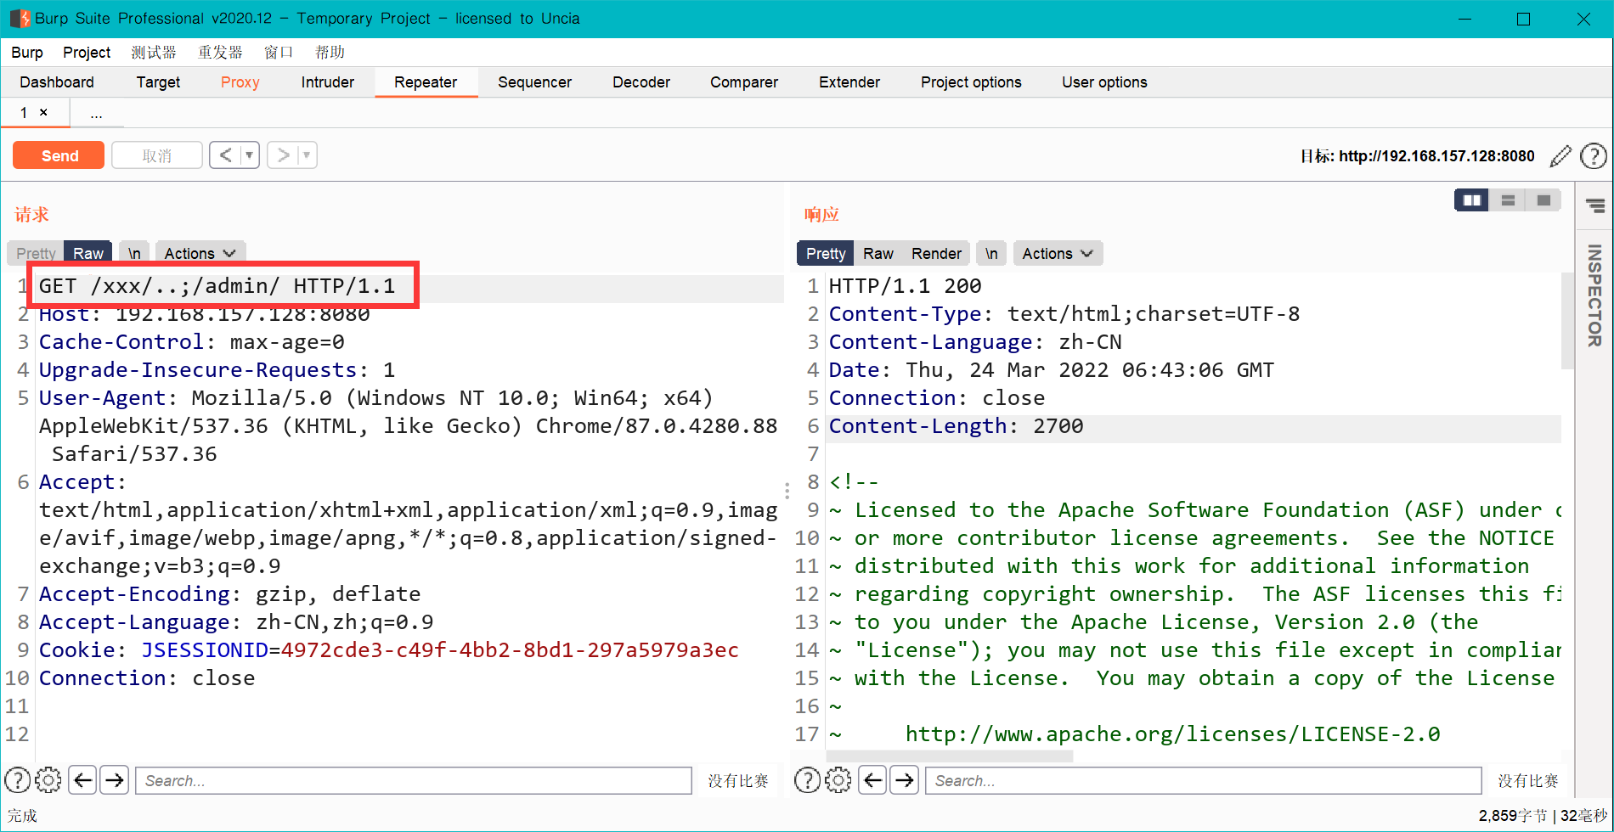1614x832 pixels.
Task: Switch to Decoder tab
Action: tap(641, 82)
